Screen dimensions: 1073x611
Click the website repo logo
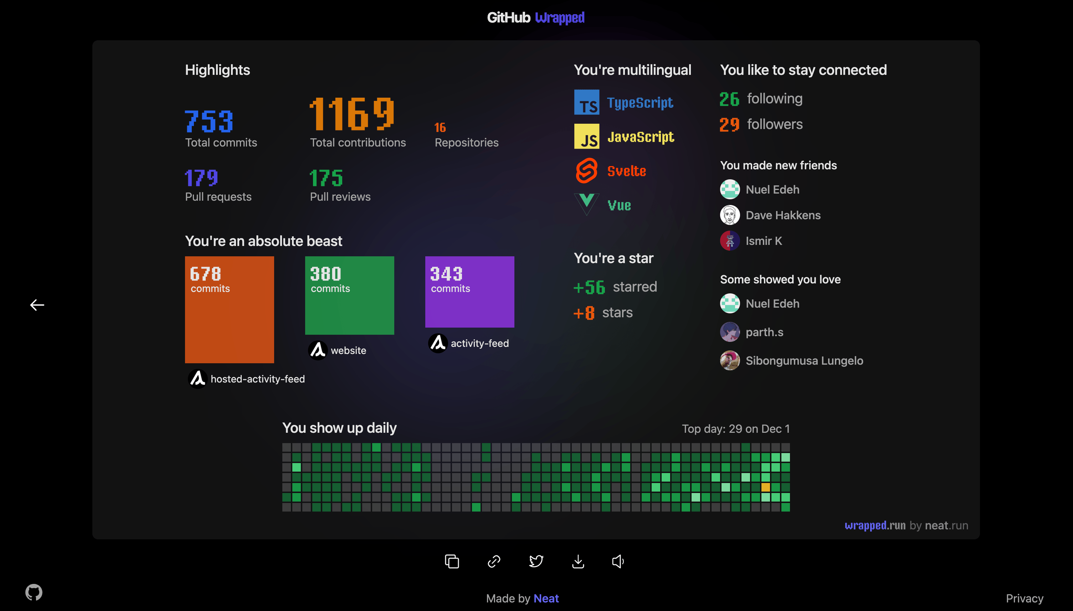tap(318, 350)
